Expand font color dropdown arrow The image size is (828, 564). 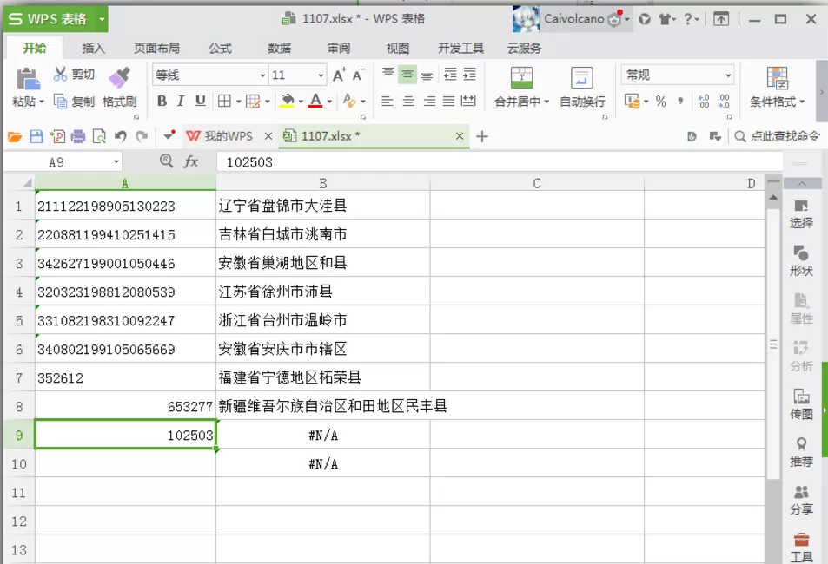(329, 102)
